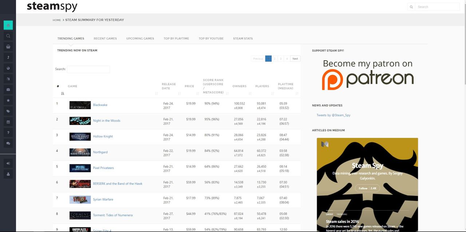Click the Medium M logo on the card
Screen dimensions: 466x232
pyautogui.click(x=325, y=144)
